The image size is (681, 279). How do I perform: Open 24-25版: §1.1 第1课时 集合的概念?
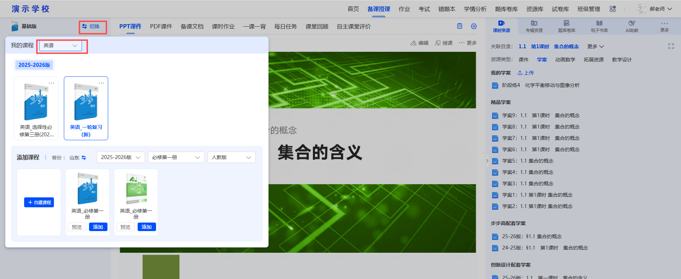[x=545, y=248]
